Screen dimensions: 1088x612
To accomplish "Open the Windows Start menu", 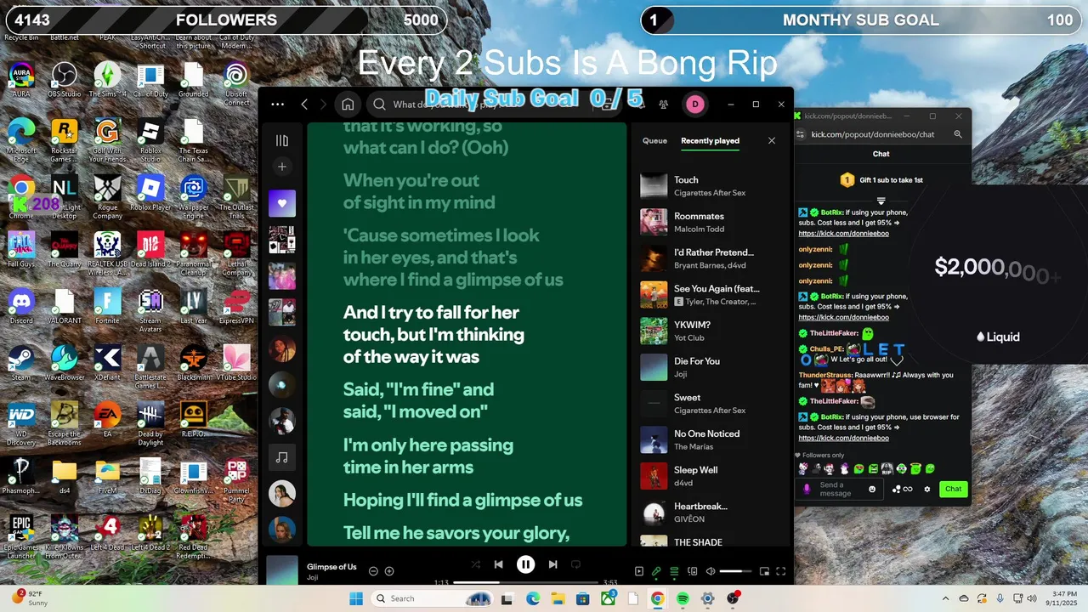I will tap(356, 598).
